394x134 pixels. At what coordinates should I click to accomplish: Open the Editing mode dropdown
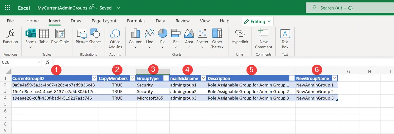tap(257, 22)
